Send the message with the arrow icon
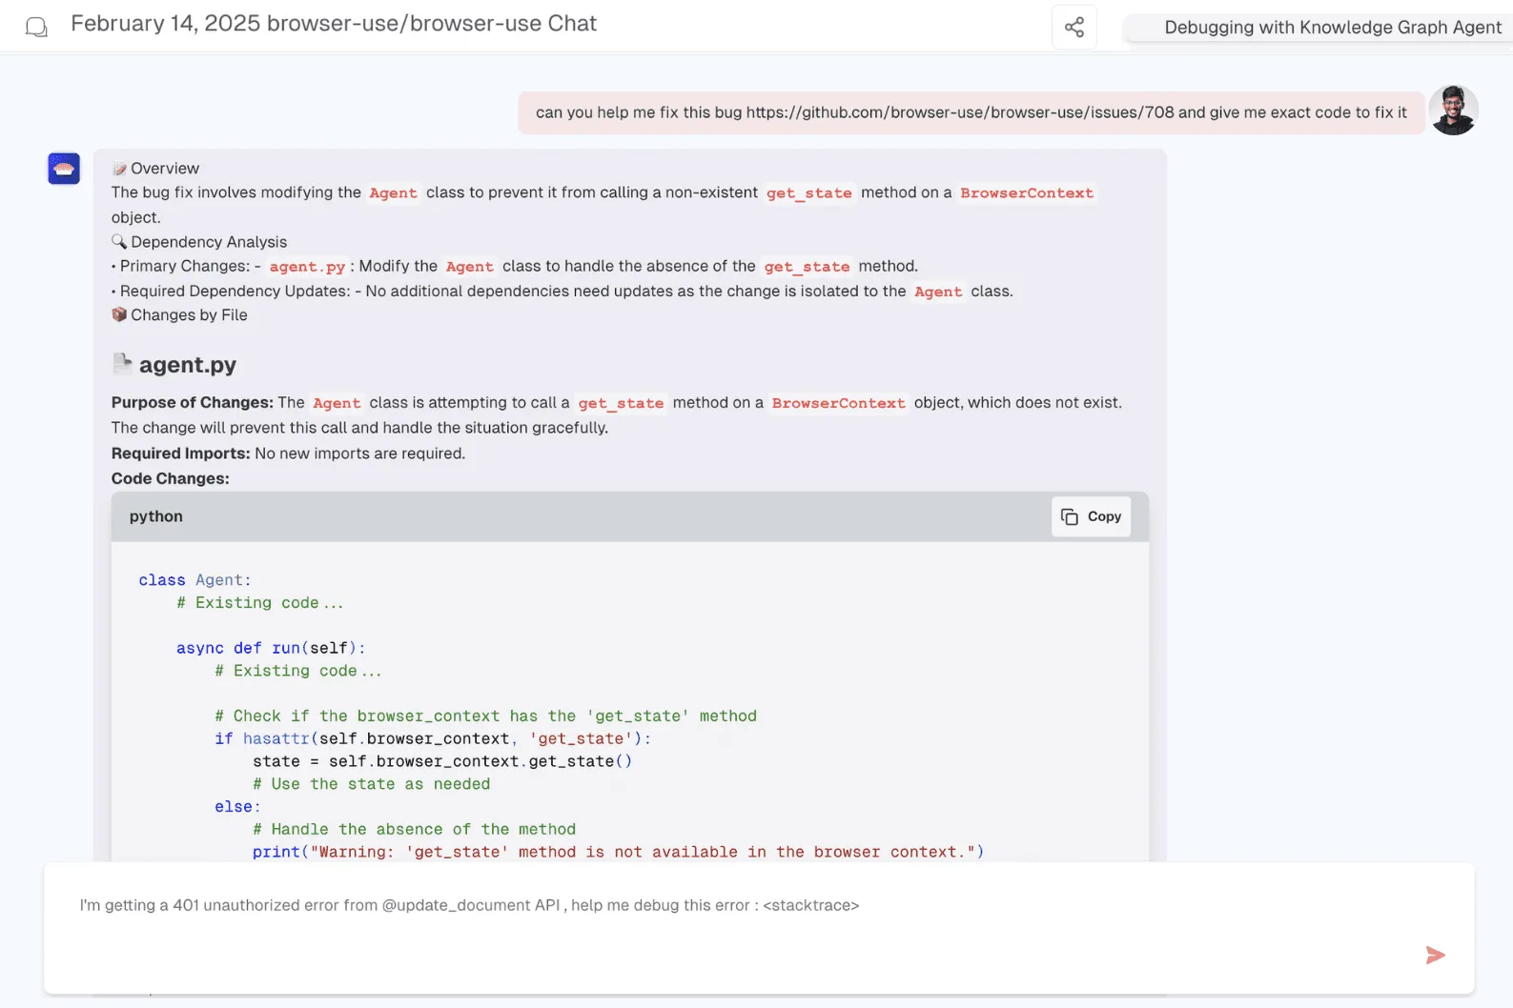Screen dimensions: 1513x1008 [1435, 955]
